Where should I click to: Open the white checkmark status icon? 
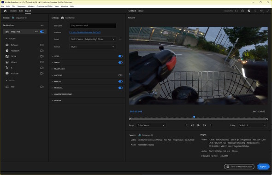click(249, 11)
